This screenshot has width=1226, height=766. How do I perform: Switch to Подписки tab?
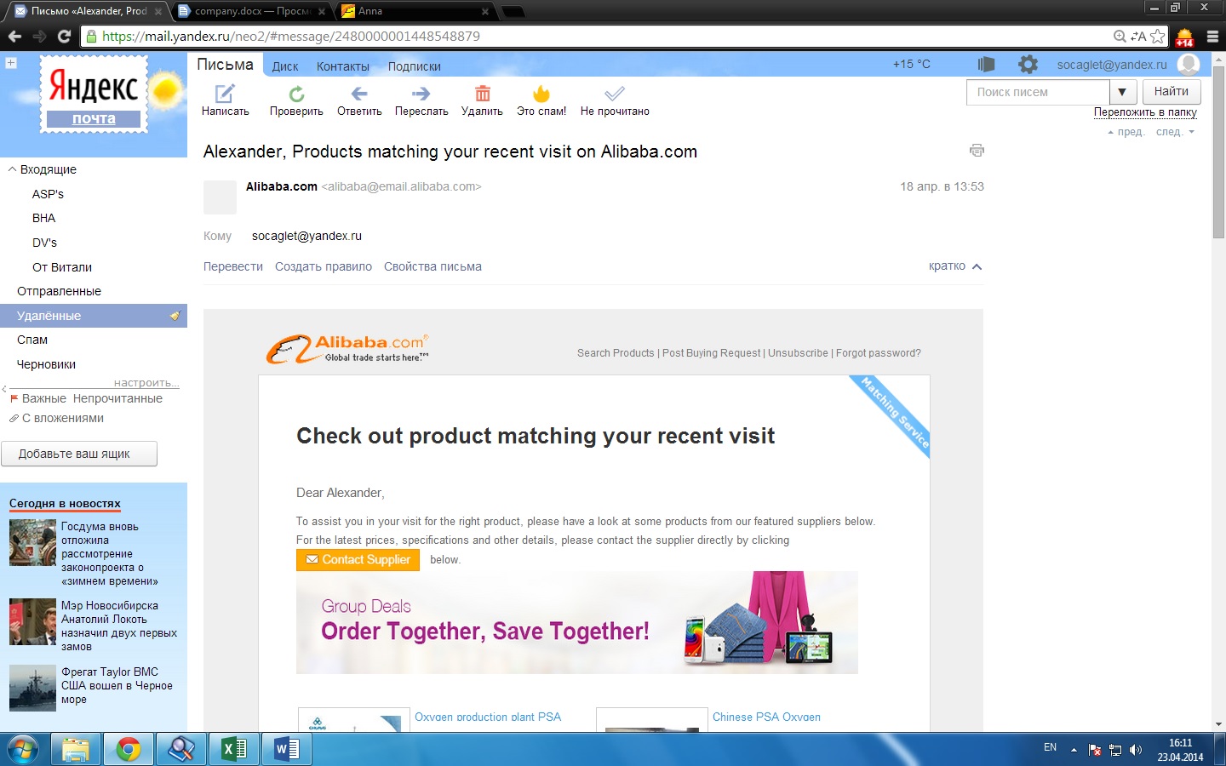click(415, 66)
